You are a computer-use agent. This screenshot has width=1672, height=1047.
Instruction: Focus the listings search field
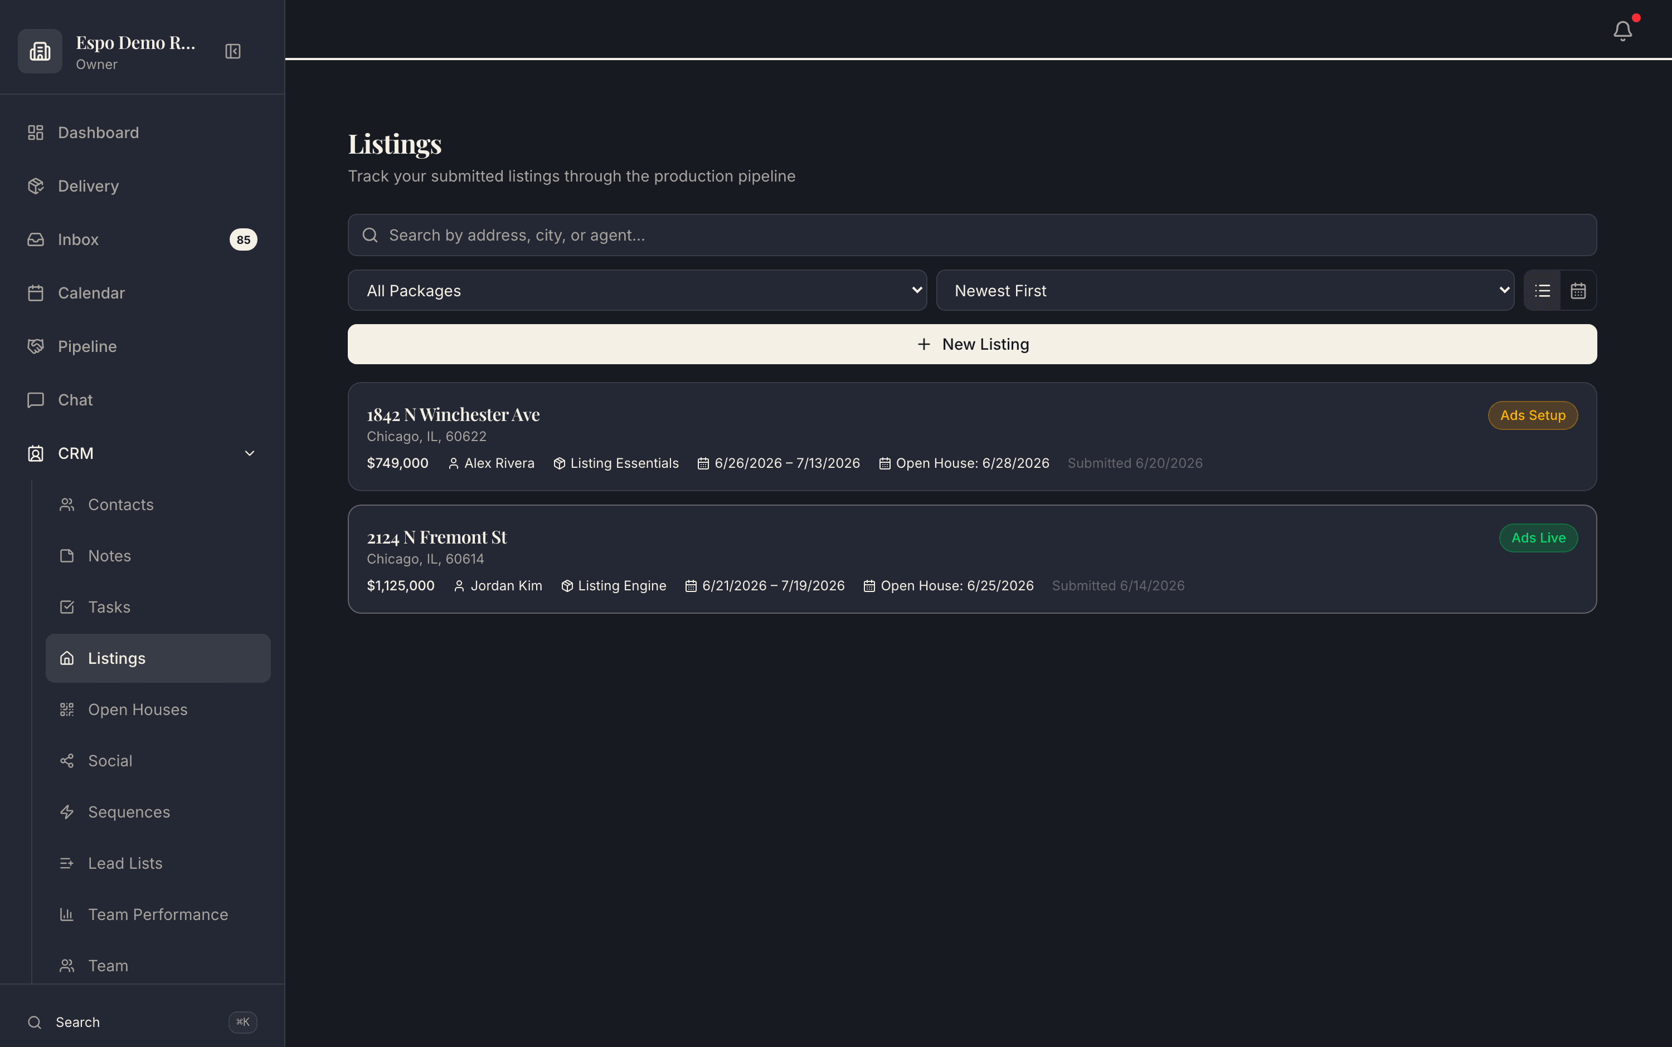[972, 236]
